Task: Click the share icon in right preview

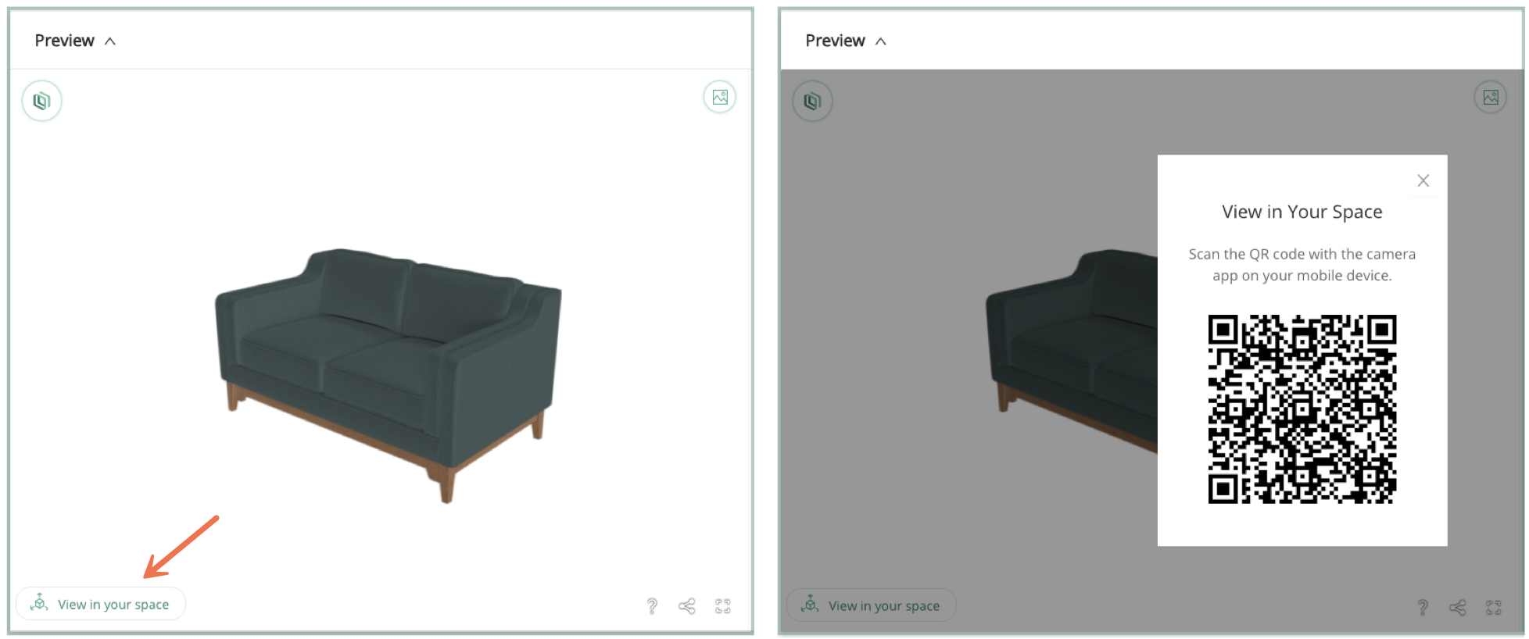Action: tap(1458, 607)
